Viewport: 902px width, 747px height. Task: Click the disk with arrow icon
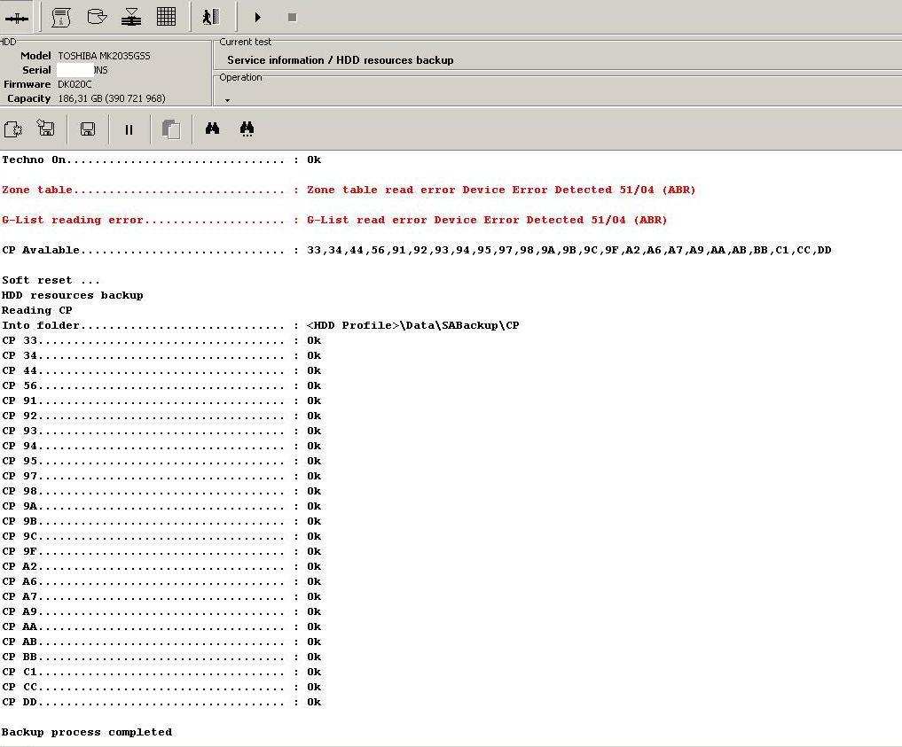tap(97, 17)
